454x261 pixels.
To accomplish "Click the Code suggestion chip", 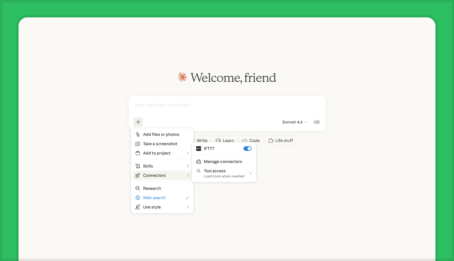I will pos(251,140).
